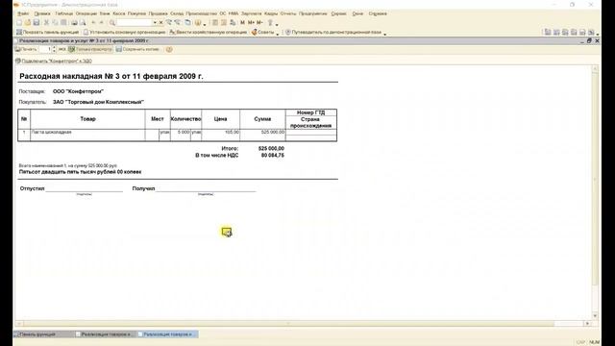Click the calculator icon in main toolbar
The width and height of the screenshot is (615, 346).
pos(215,23)
